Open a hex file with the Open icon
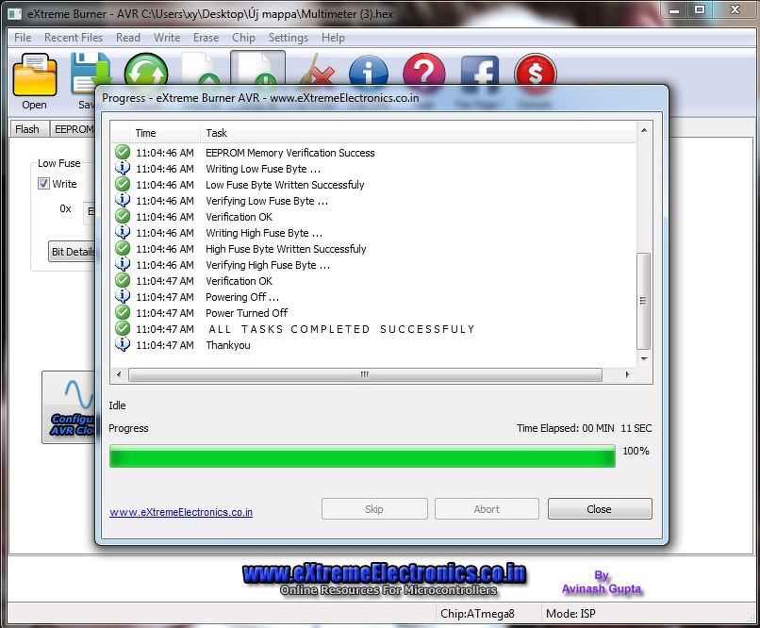760x628 pixels. (x=34, y=75)
